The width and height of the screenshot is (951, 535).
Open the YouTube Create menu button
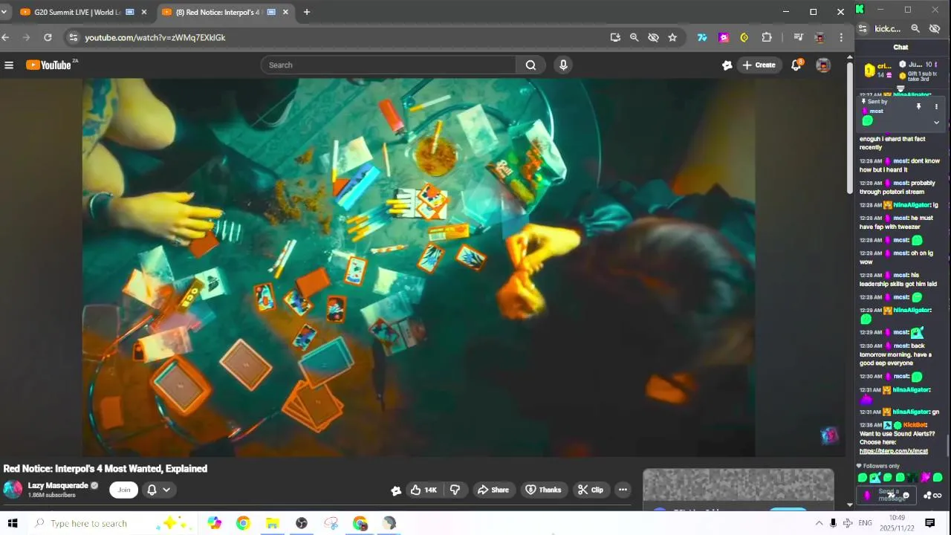tap(759, 65)
